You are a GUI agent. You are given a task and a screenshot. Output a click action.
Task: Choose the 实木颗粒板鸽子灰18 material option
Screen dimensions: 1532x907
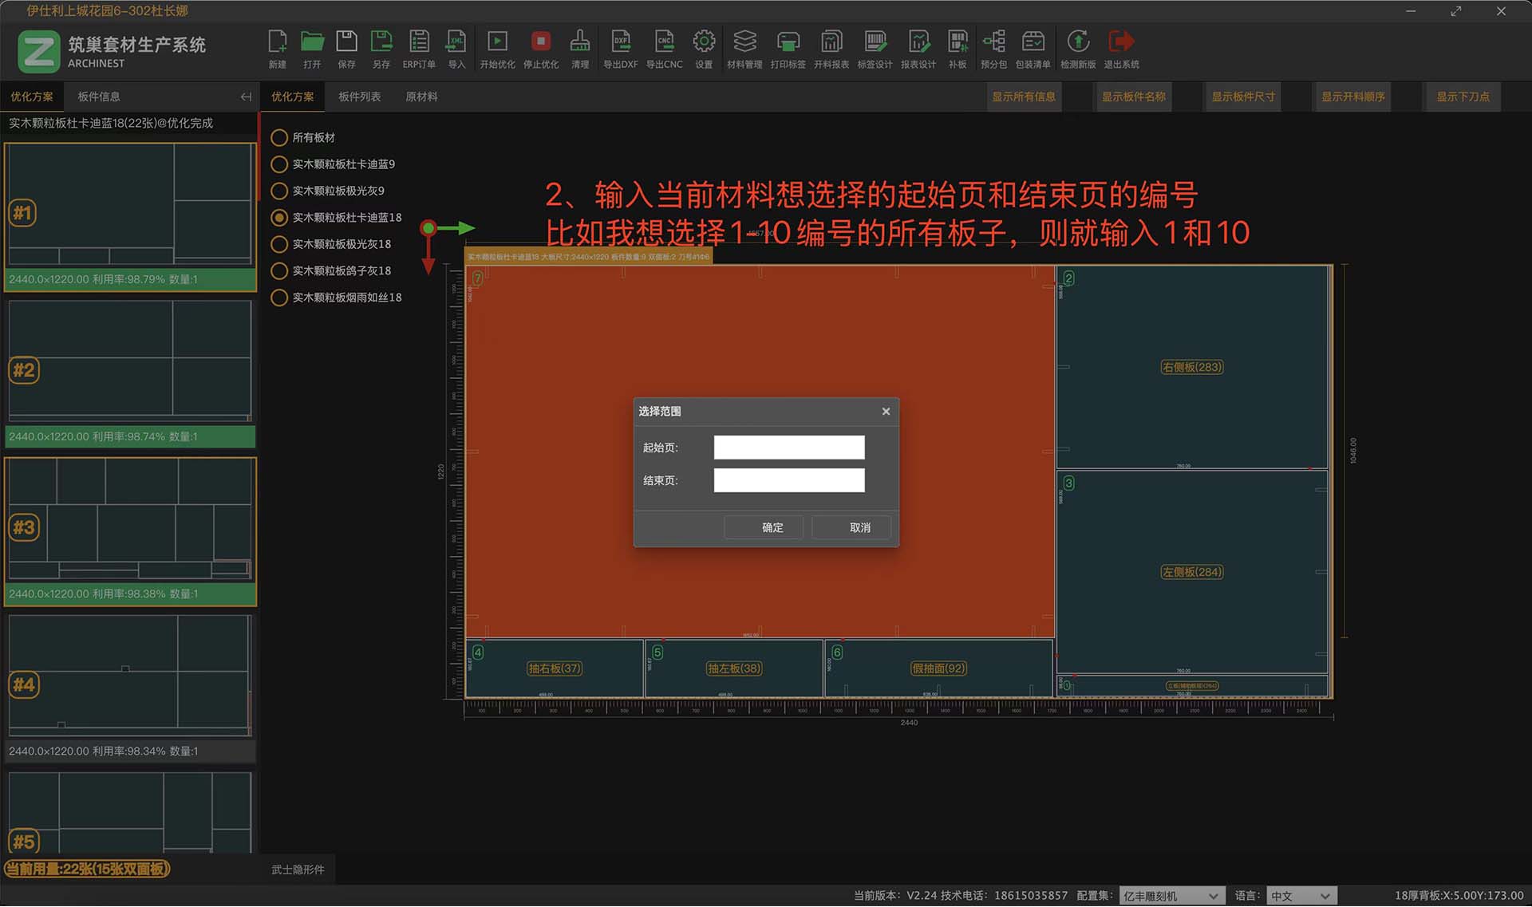[279, 271]
